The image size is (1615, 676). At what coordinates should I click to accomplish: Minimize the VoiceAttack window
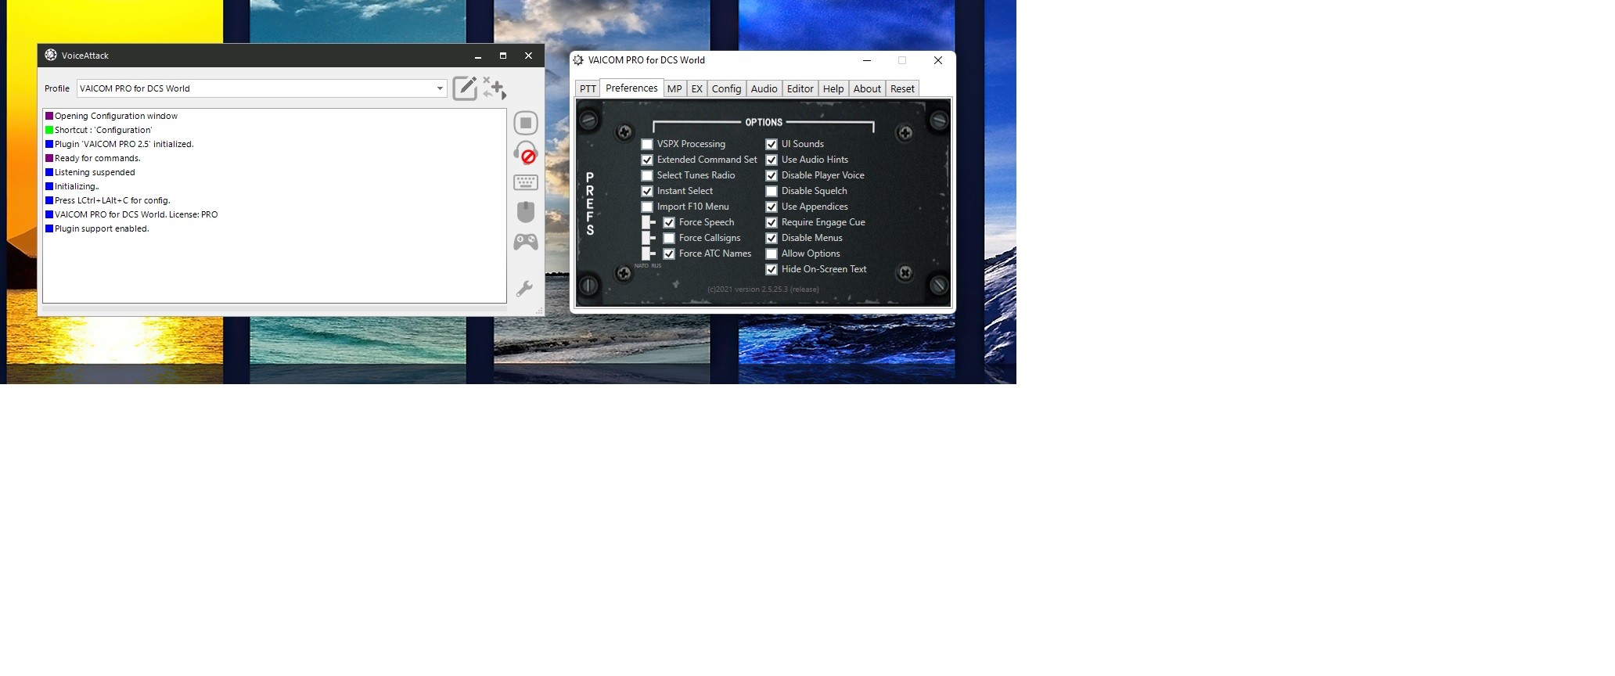coord(478,56)
